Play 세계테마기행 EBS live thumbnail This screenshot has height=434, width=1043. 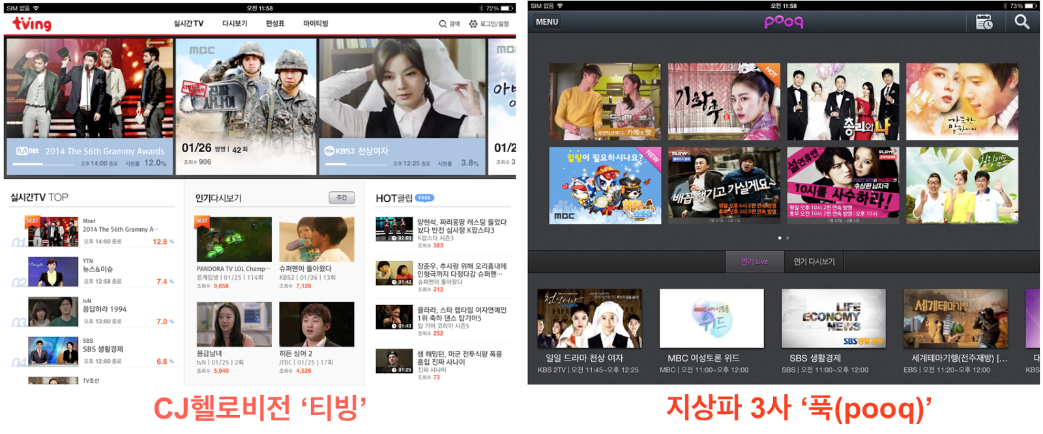pyautogui.click(x=956, y=319)
